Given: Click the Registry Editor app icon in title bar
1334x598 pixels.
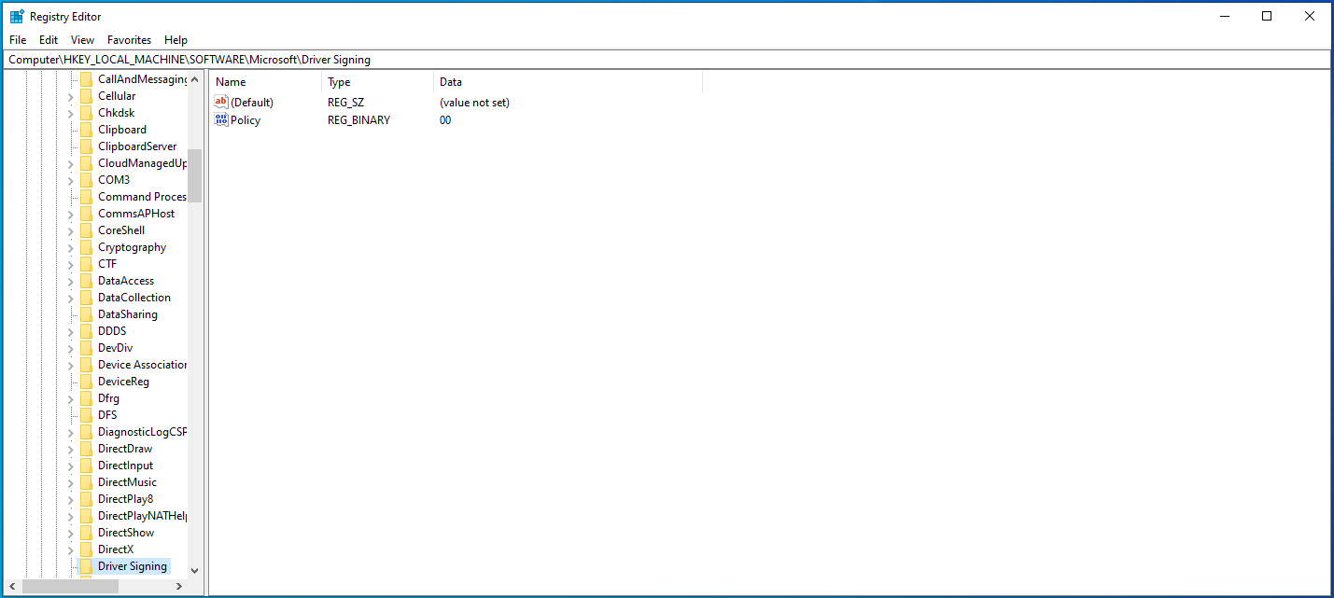Looking at the screenshot, I should (17, 16).
